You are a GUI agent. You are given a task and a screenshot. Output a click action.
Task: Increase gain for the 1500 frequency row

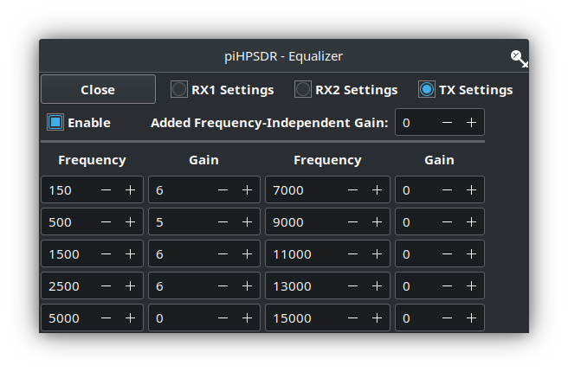pos(247,253)
